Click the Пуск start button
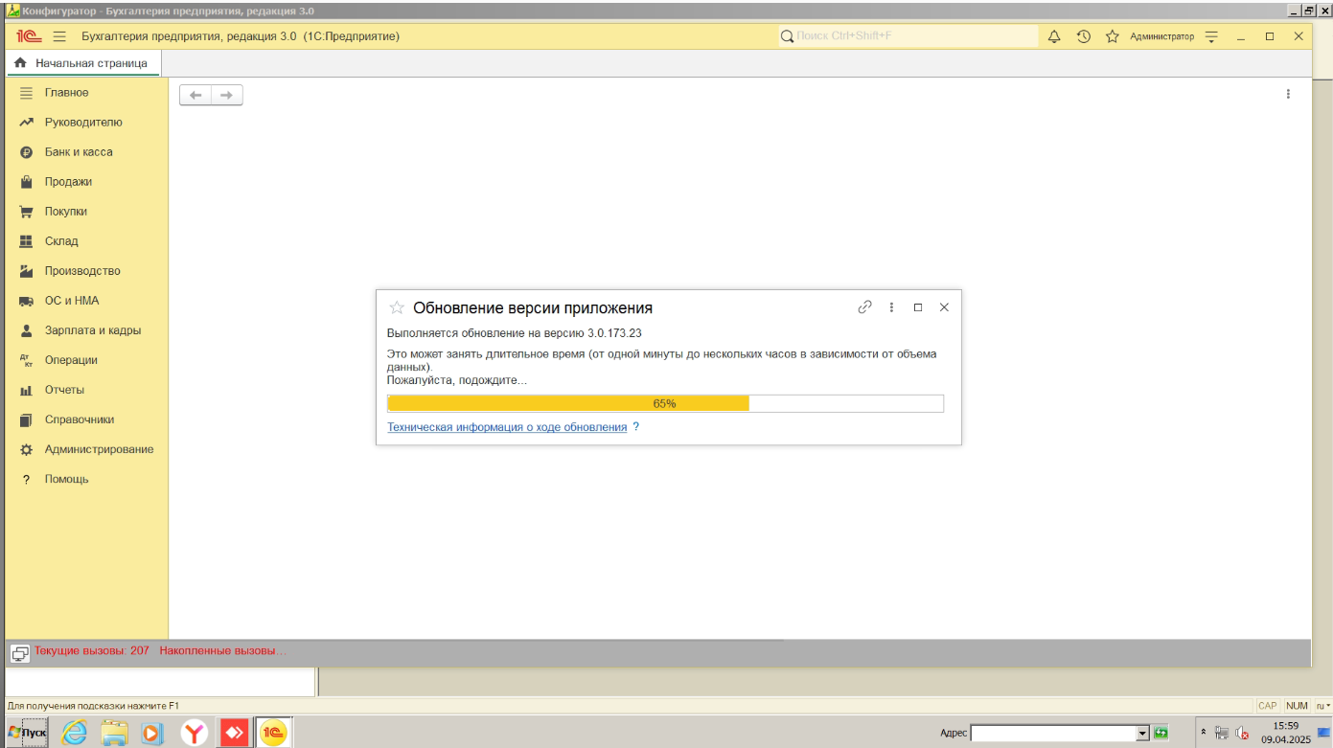 [27, 733]
